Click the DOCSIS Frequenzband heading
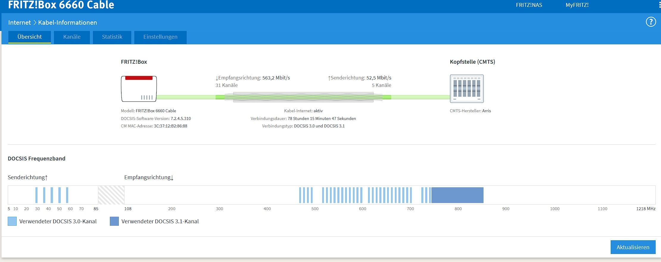661x262 pixels. 37,159
